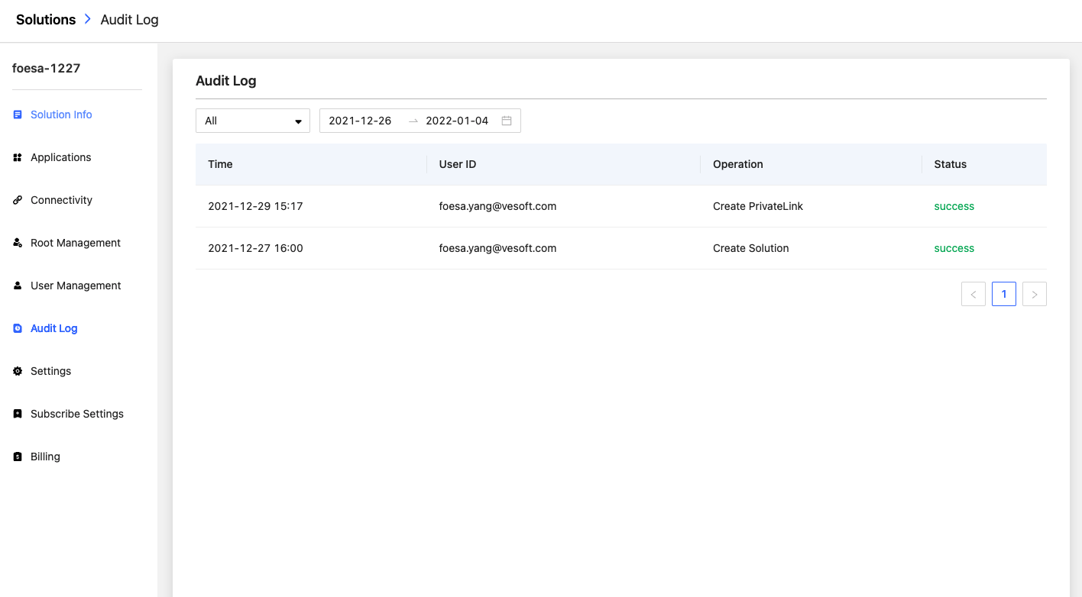1082x597 pixels.
Task: Open the Audit Log sidebar item
Action: pos(54,328)
